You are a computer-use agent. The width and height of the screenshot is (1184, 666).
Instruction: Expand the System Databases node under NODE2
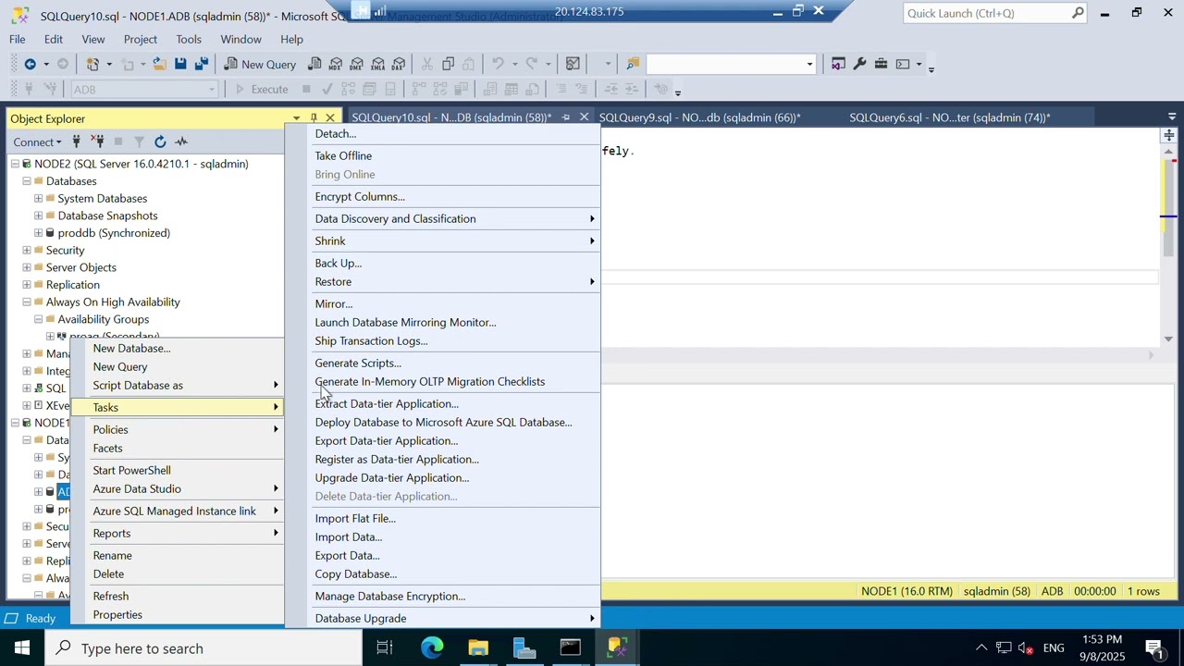pos(38,198)
